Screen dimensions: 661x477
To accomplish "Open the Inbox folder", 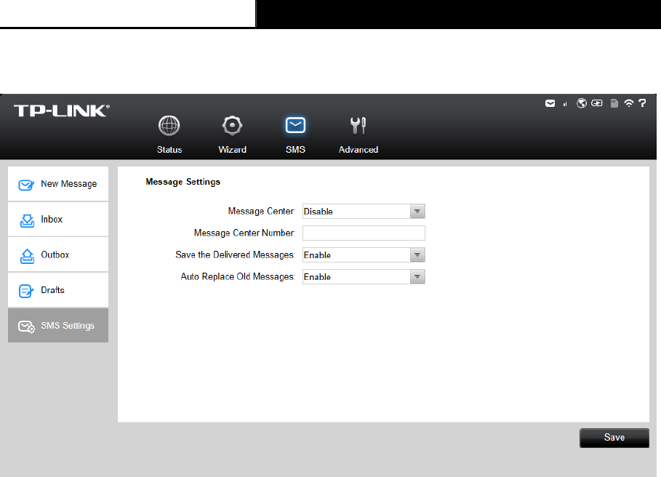I will (x=58, y=219).
